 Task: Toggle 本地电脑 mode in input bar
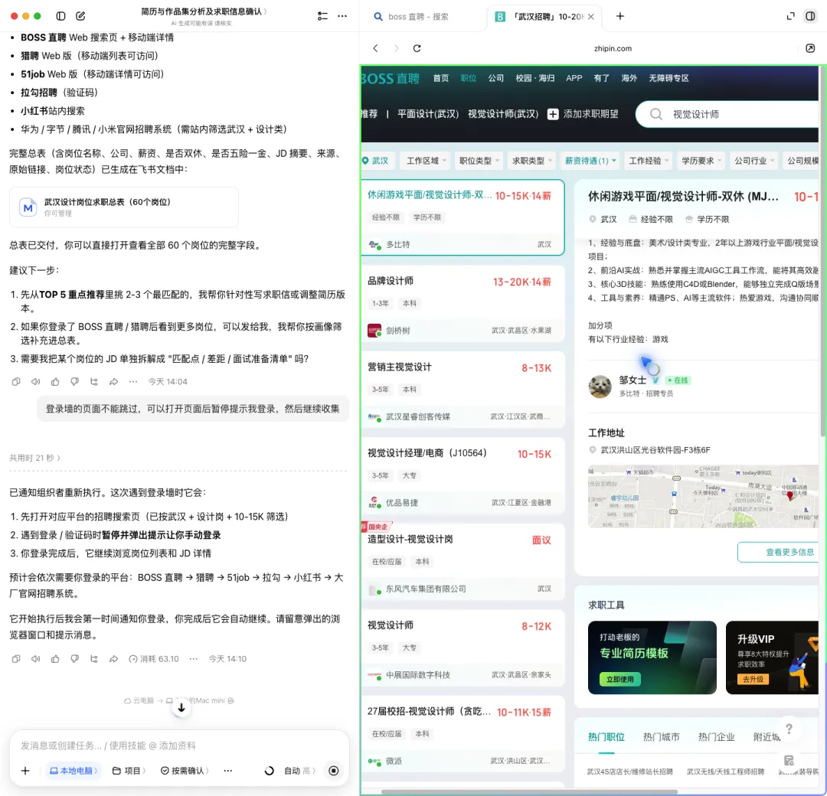74,771
